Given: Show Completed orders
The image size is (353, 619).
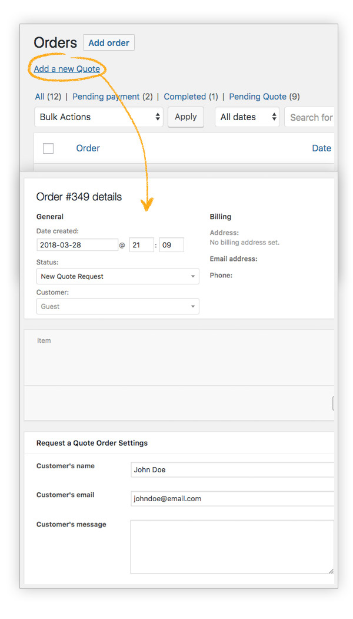Looking at the screenshot, I should (x=191, y=97).
